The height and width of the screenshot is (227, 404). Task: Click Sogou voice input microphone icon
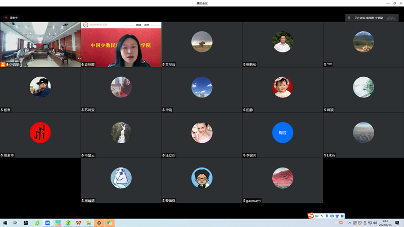tap(327, 216)
